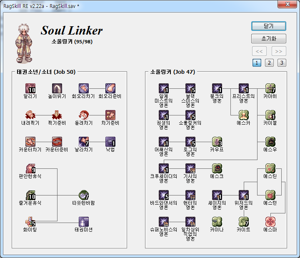Select the 에스마 skill icon

(x=270, y=222)
